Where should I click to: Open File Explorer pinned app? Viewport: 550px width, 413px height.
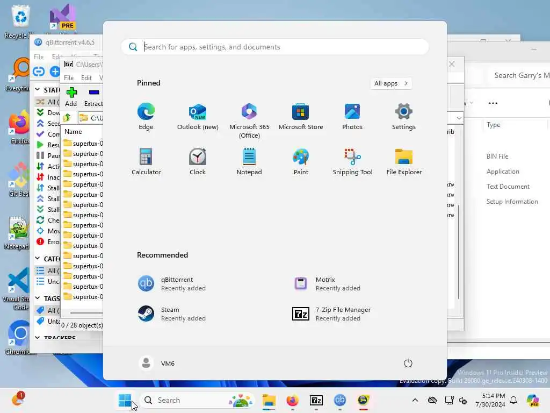(404, 161)
